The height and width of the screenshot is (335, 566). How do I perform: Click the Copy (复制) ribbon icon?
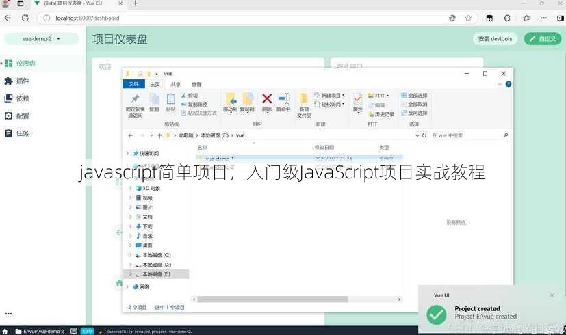pos(154,103)
